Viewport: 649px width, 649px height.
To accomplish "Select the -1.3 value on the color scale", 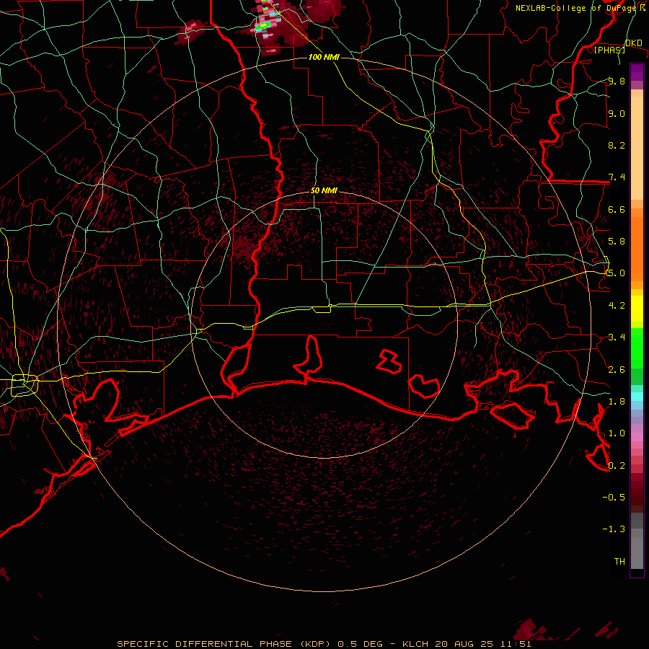I will pyautogui.click(x=614, y=529).
